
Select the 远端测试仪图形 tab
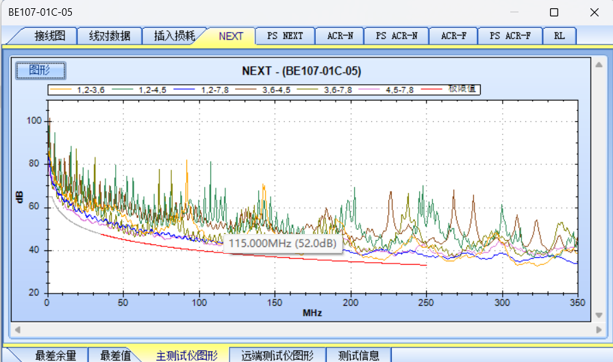(x=277, y=355)
